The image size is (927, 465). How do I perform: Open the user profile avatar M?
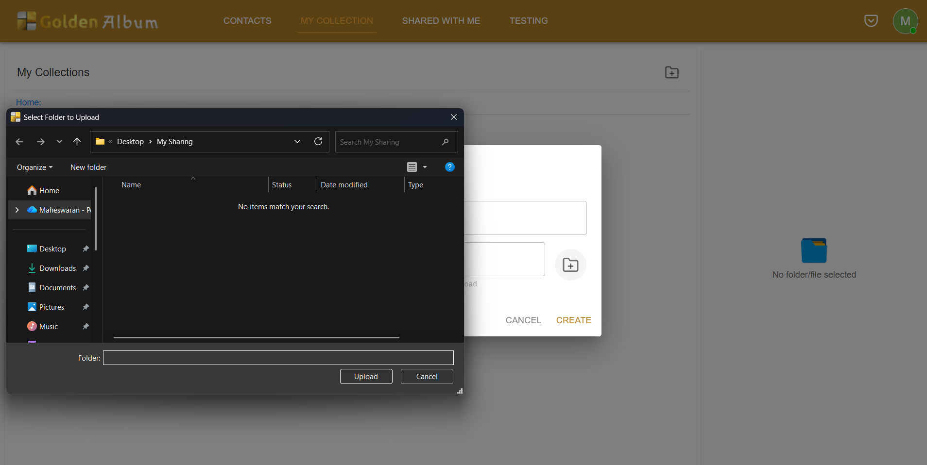pyautogui.click(x=905, y=21)
